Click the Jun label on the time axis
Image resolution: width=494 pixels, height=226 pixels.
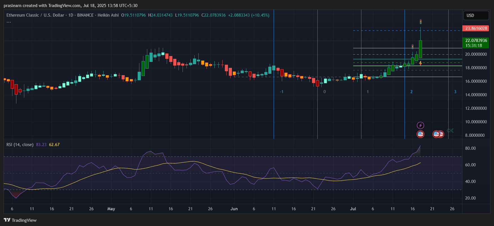[x=234, y=209]
